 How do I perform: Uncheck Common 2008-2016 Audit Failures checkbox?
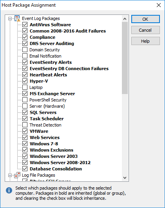[25, 31]
